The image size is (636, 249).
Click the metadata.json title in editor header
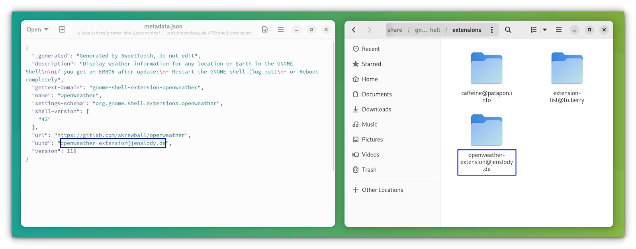(x=163, y=26)
